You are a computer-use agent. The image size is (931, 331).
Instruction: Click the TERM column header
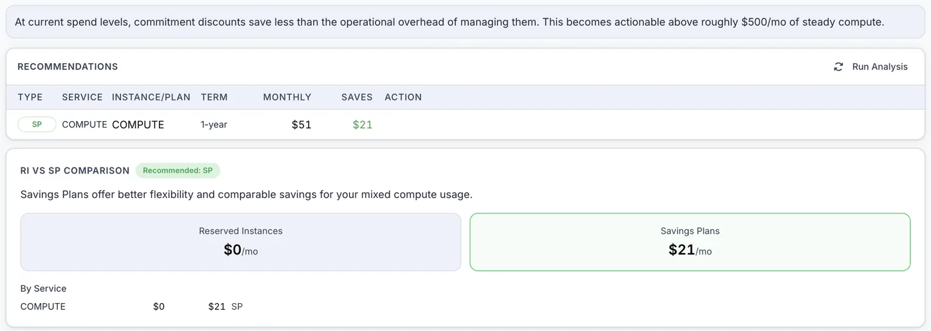(214, 97)
